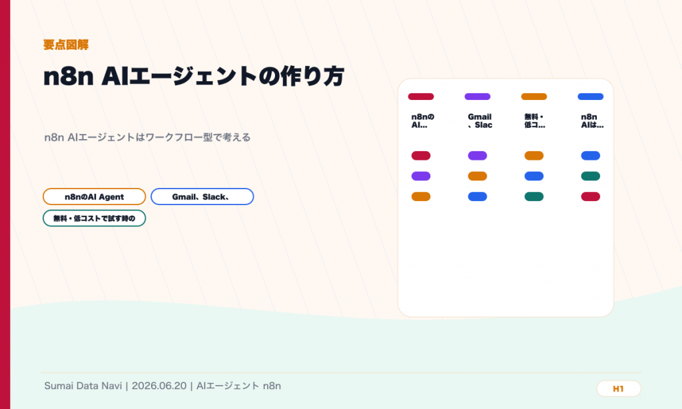Screen dimensions: 682x409
Task: Click the green pill under 'n8n AIは...' column
Action: [x=591, y=177]
